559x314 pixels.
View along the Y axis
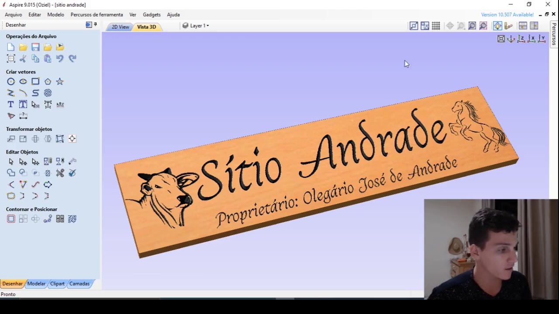point(542,39)
